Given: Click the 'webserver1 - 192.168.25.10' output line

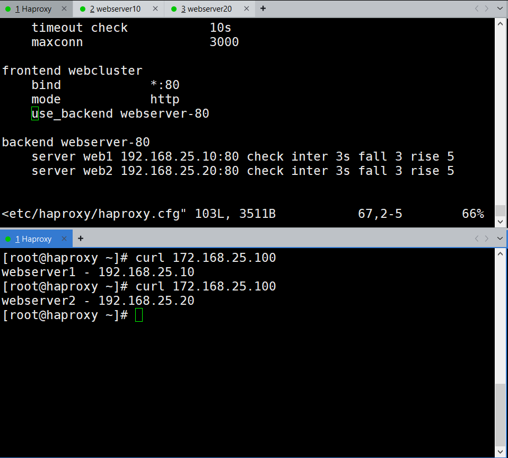Looking at the screenshot, I should [98, 272].
